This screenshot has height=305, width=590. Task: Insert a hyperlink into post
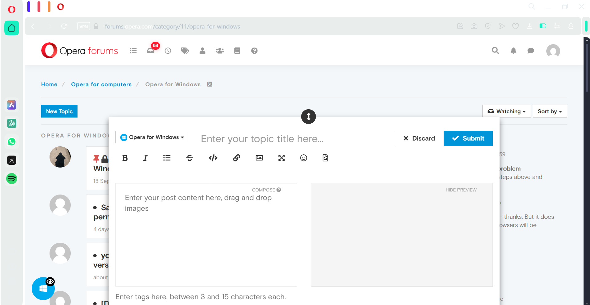pyautogui.click(x=237, y=158)
